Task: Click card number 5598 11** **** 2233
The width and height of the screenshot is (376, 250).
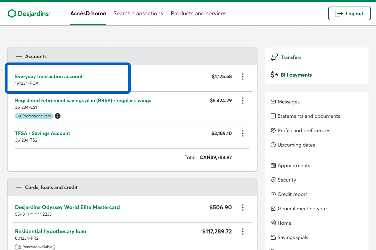Action: 33,214
